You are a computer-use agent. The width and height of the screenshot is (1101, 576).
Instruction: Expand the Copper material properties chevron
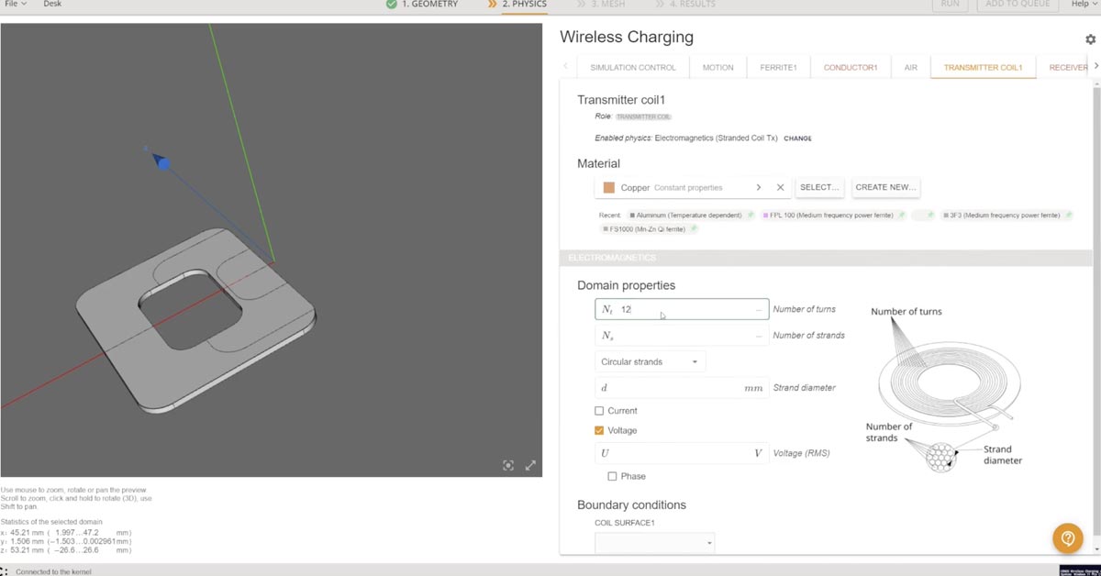click(x=759, y=187)
